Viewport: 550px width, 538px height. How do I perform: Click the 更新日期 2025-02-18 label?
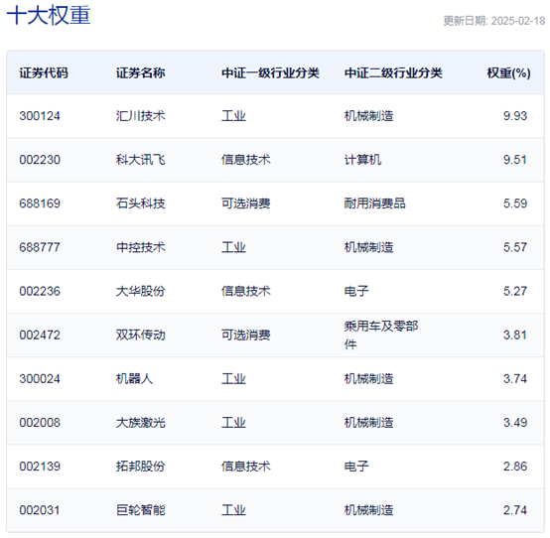coord(494,21)
